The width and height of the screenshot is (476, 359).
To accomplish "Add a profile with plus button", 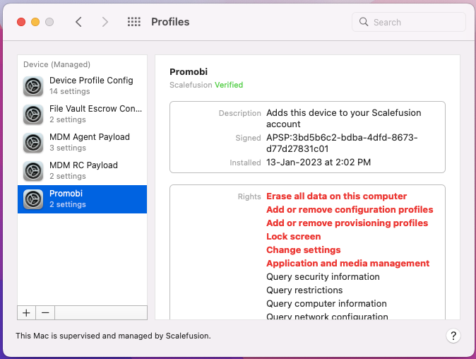I will tap(26, 313).
